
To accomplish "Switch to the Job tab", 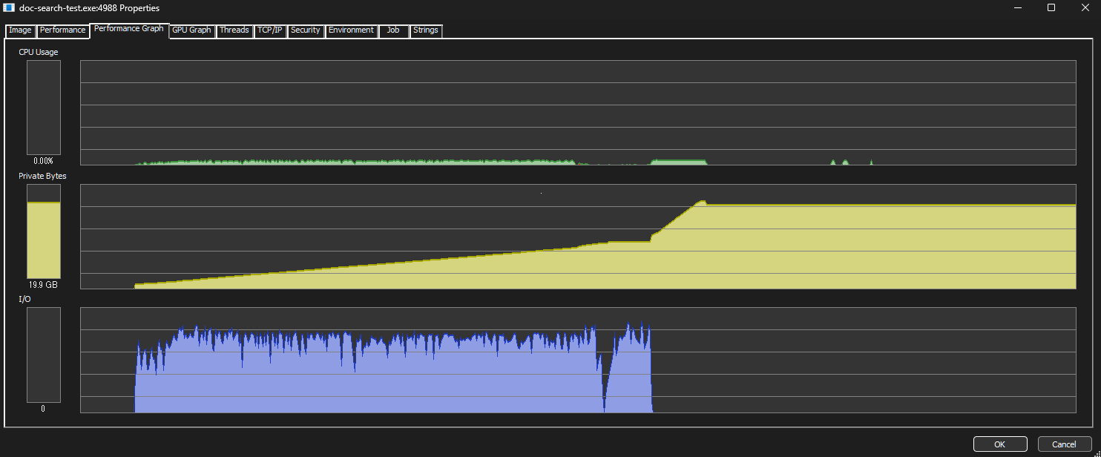I will point(393,30).
